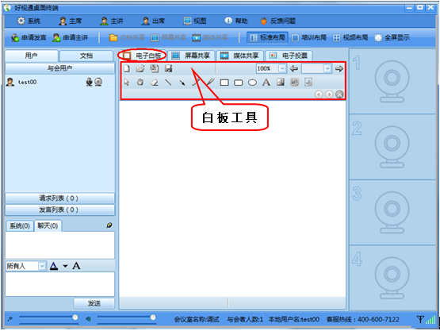Screen dimensions: 440x331
Task: Switch to 标准布局 layout
Action: (x=267, y=37)
